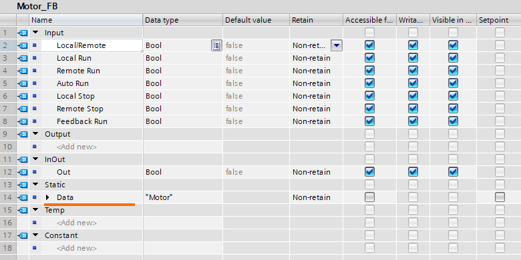Add new parameter under Output
The image size is (521, 260).
[77, 147]
